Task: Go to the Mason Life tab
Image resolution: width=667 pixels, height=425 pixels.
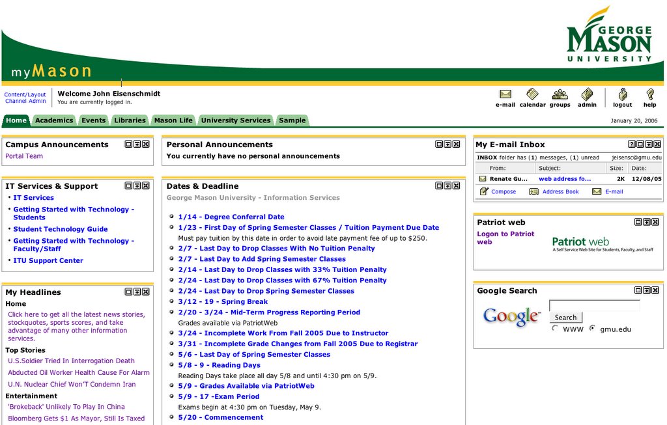Action: pyautogui.click(x=173, y=120)
